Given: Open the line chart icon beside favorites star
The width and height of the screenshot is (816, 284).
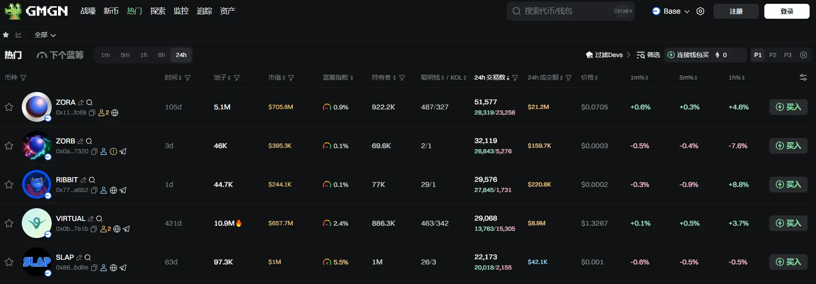Looking at the screenshot, I should [18, 35].
